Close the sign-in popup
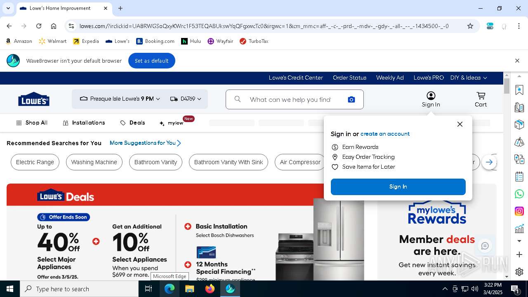Screen dimensions: 528x297 click(x=460, y=124)
